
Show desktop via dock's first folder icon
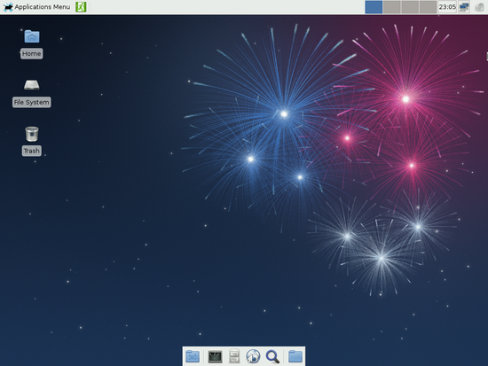[x=193, y=356]
